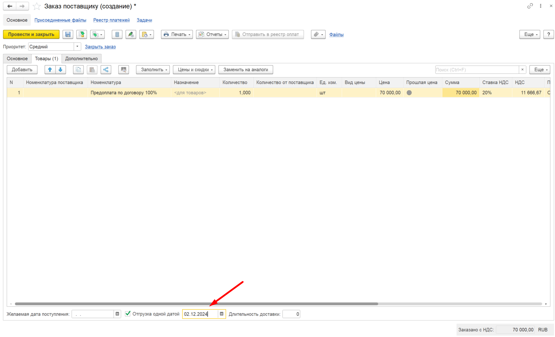
Task: Click the Добавить button
Action: pyautogui.click(x=22, y=70)
